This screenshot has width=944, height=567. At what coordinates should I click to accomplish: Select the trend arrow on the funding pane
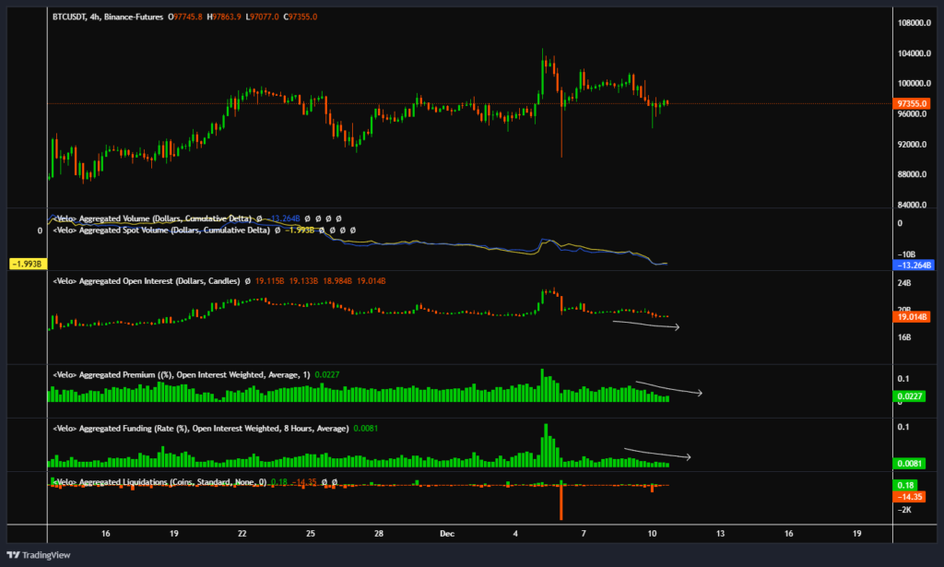(656, 453)
